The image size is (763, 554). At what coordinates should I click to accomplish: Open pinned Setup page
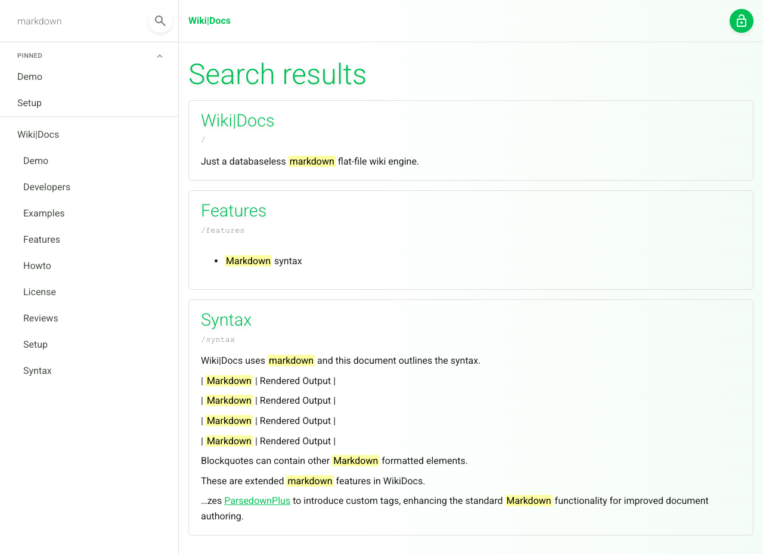[30, 103]
